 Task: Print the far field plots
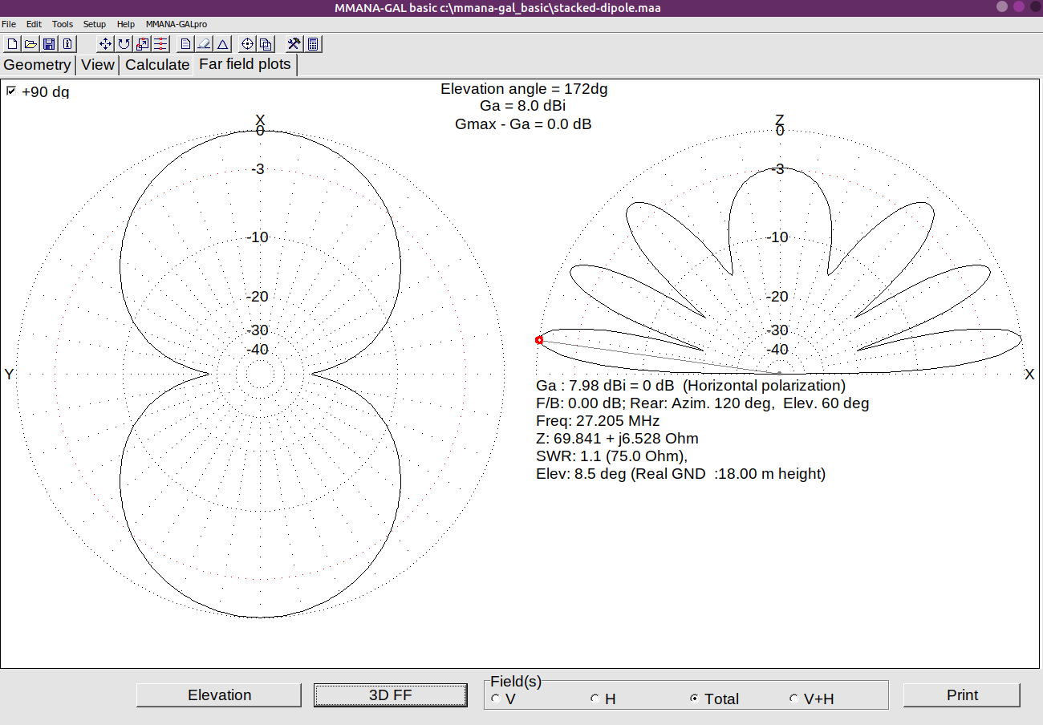tap(961, 695)
